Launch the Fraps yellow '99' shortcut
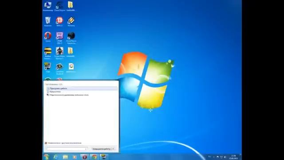The image size is (284, 160). pyautogui.click(x=48, y=68)
